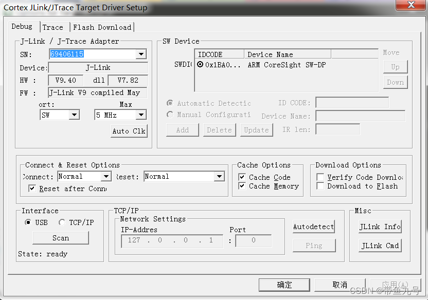Click the HW version V9.40 field
The height and width of the screenshot is (300, 428).
coord(65,80)
